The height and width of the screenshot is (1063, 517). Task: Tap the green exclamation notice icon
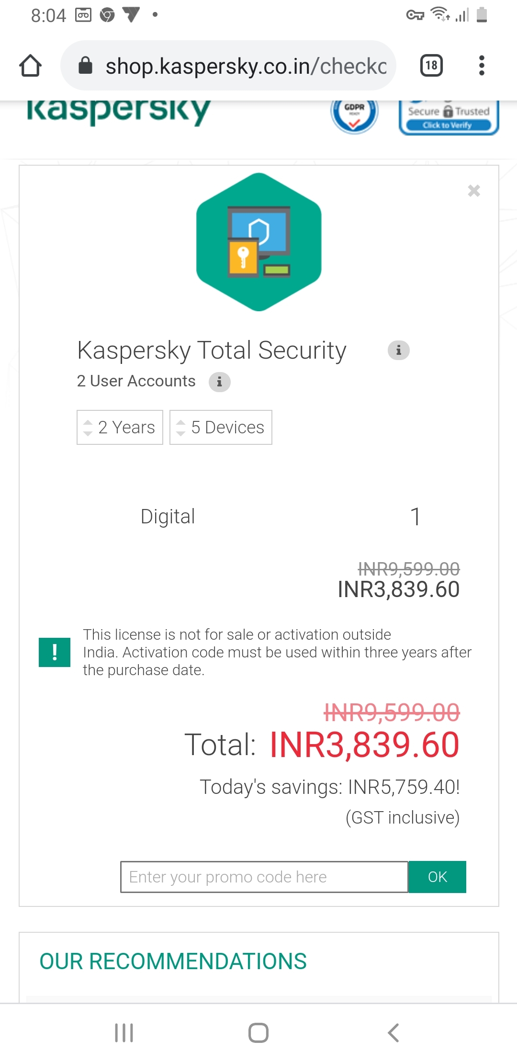point(55,652)
